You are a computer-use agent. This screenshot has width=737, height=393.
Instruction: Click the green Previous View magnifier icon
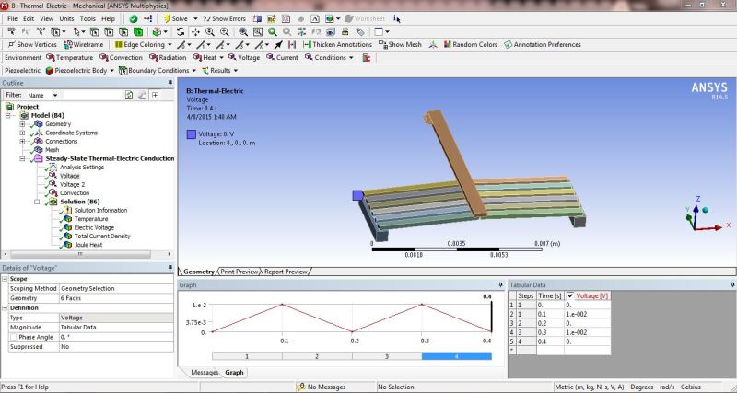point(272,32)
